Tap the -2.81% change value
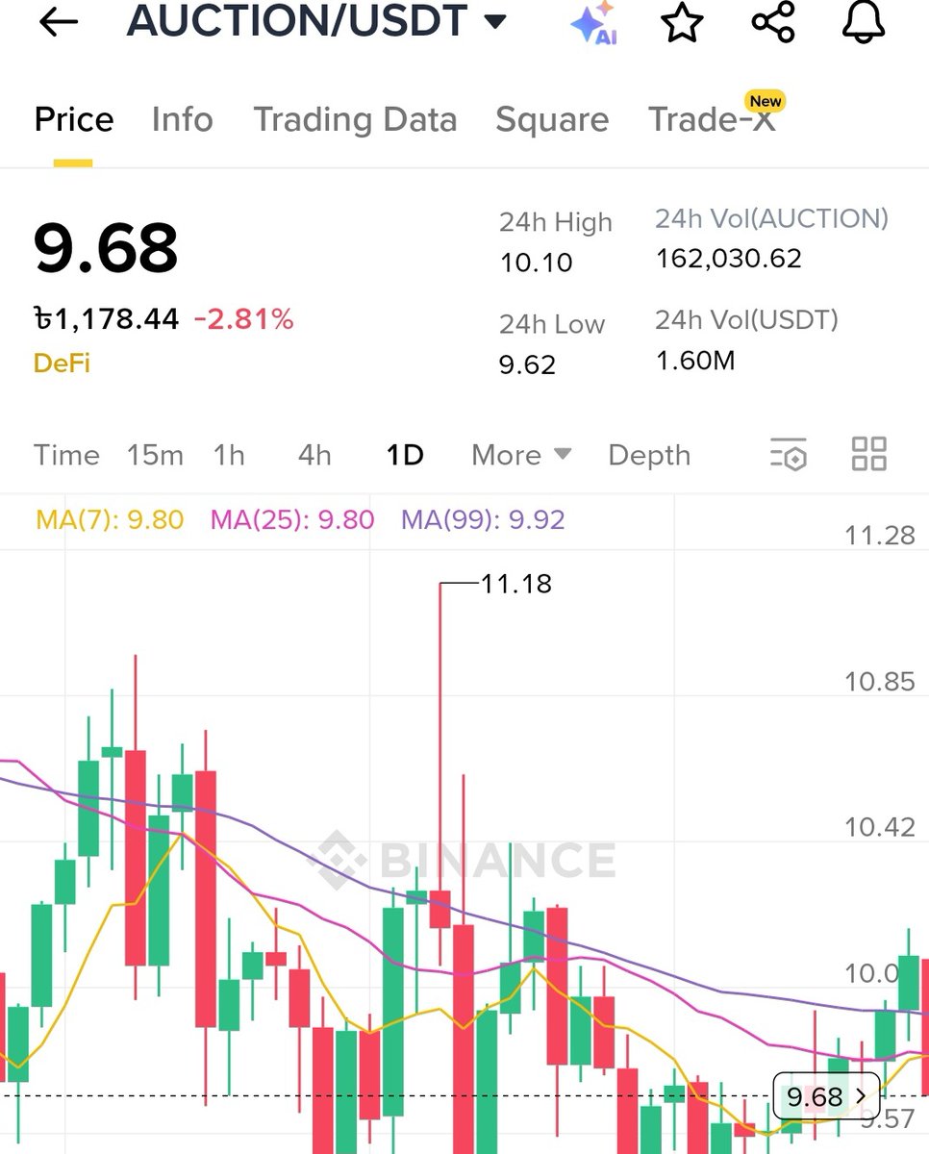 coord(243,319)
